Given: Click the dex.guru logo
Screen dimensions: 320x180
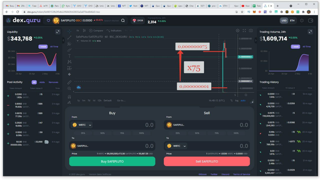Looking at the screenshot, I should [x=23, y=20].
